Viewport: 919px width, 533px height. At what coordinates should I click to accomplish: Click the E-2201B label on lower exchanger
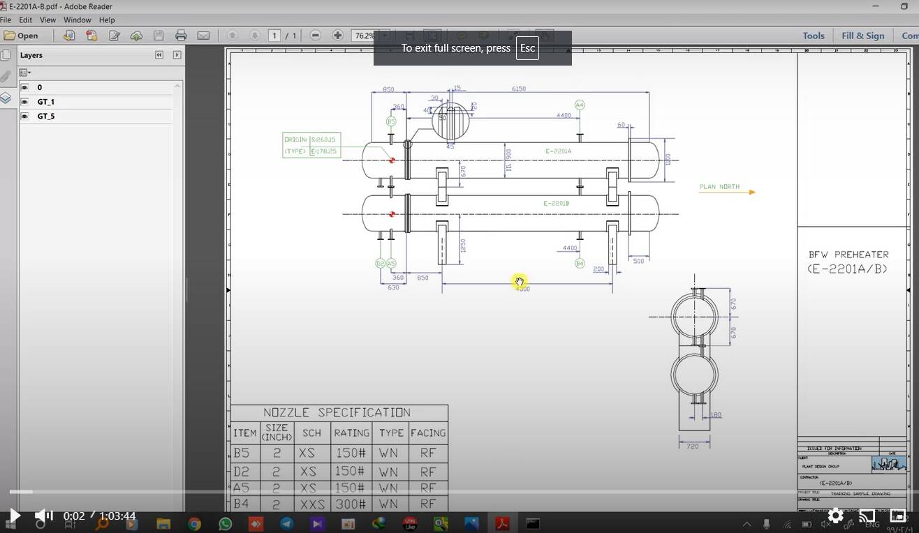(557, 204)
